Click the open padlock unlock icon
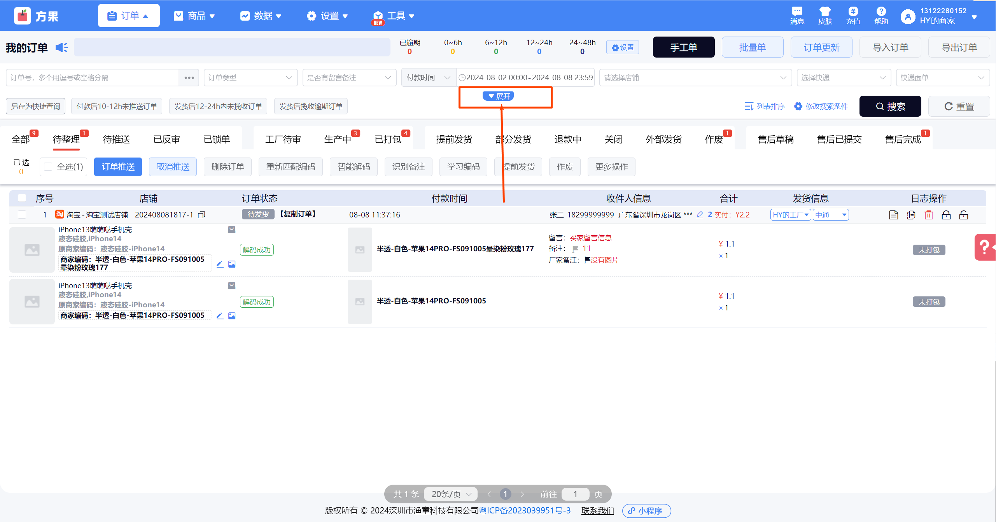 963,215
